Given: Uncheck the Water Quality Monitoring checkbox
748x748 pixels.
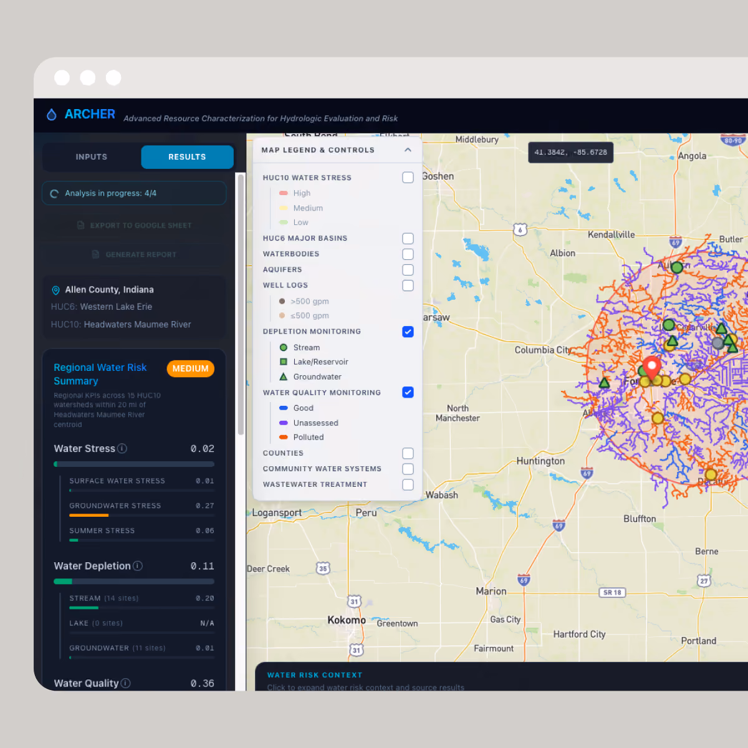Looking at the screenshot, I should (x=408, y=392).
